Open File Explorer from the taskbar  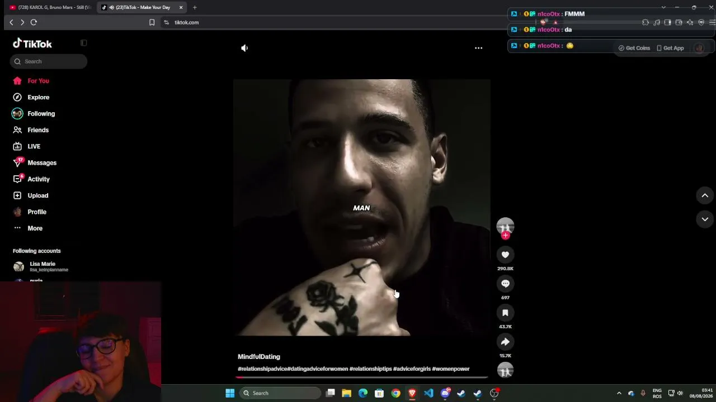click(347, 393)
